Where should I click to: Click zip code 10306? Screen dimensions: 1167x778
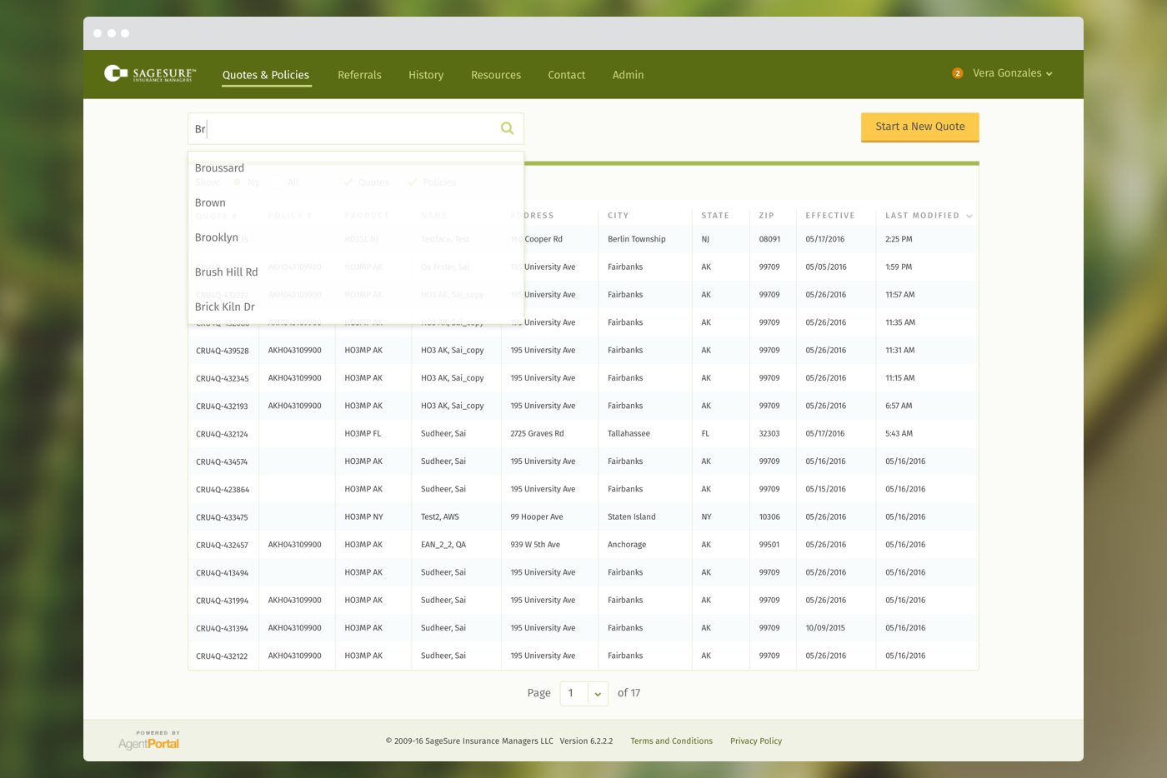pos(769,516)
